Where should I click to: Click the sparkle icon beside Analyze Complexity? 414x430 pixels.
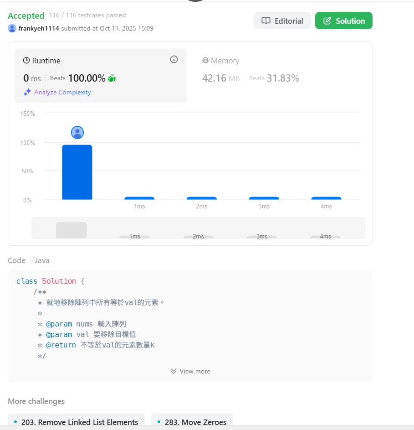(x=27, y=92)
